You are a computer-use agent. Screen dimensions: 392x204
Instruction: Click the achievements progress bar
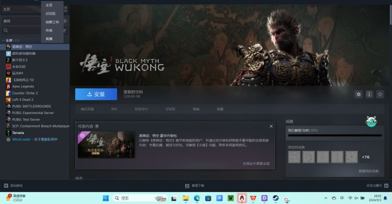click(x=335, y=136)
